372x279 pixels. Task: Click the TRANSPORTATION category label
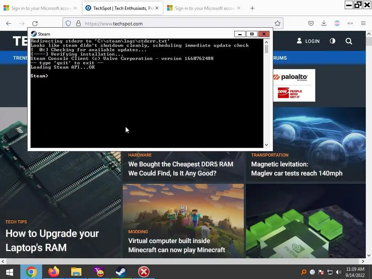270,155
